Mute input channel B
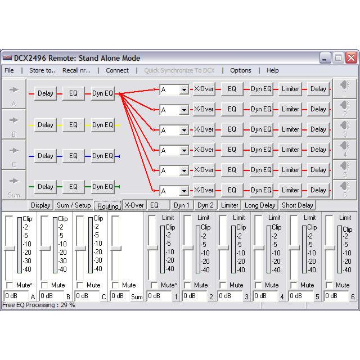This screenshot has width=360, height=360. click(44, 285)
